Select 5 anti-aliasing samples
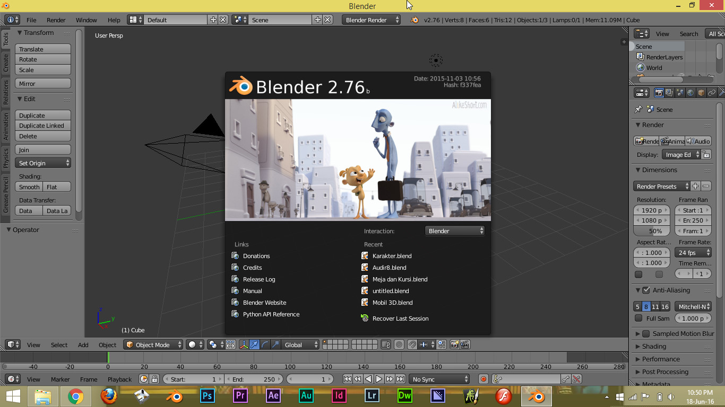Viewport: 725px width, 407px height. [x=637, y=306]
